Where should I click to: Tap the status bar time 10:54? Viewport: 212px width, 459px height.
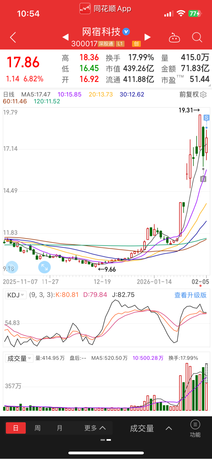pyautogui.click(x=28, y=14)
